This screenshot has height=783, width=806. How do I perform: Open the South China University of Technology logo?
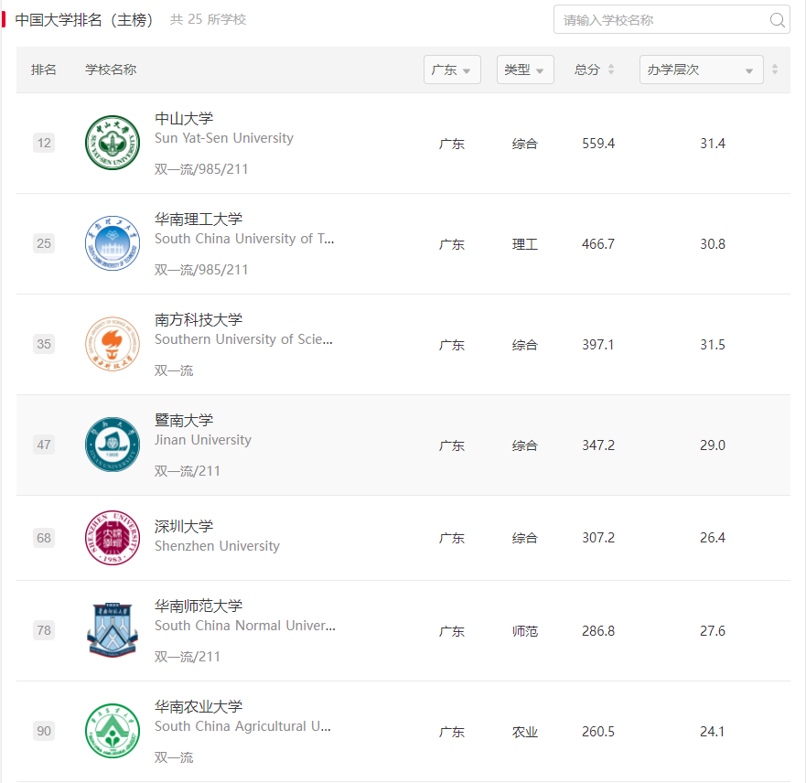point(113,243)
